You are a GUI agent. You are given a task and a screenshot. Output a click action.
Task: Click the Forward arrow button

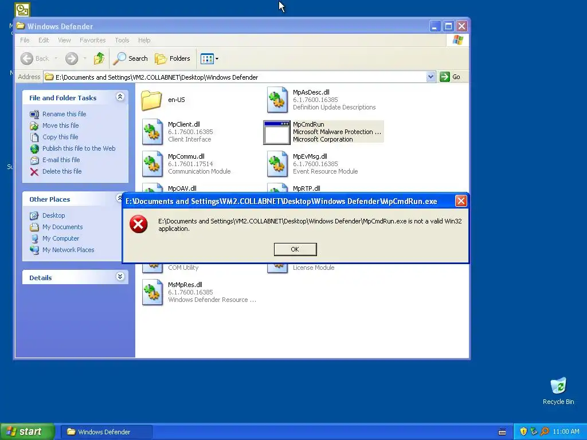pos(72,58)
